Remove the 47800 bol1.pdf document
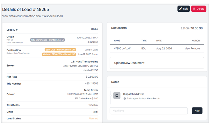 (195, 49)
